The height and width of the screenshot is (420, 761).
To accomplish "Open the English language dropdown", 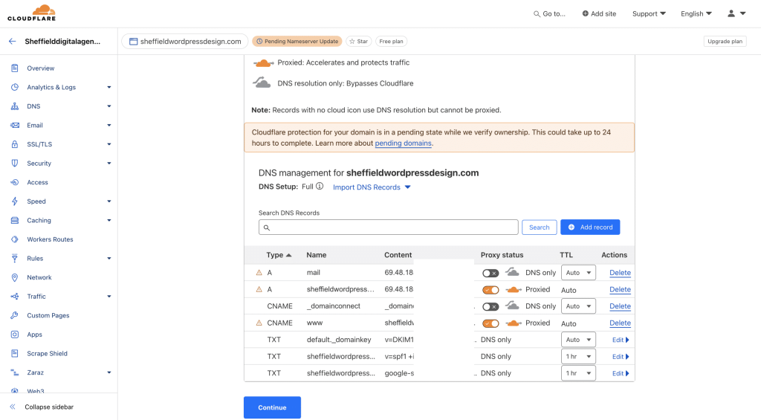I will point(696,13).
